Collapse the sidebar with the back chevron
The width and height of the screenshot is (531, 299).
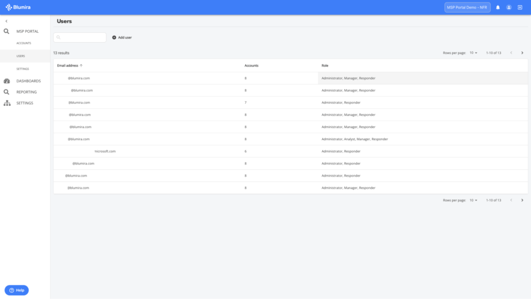click(x=6, y=21)
